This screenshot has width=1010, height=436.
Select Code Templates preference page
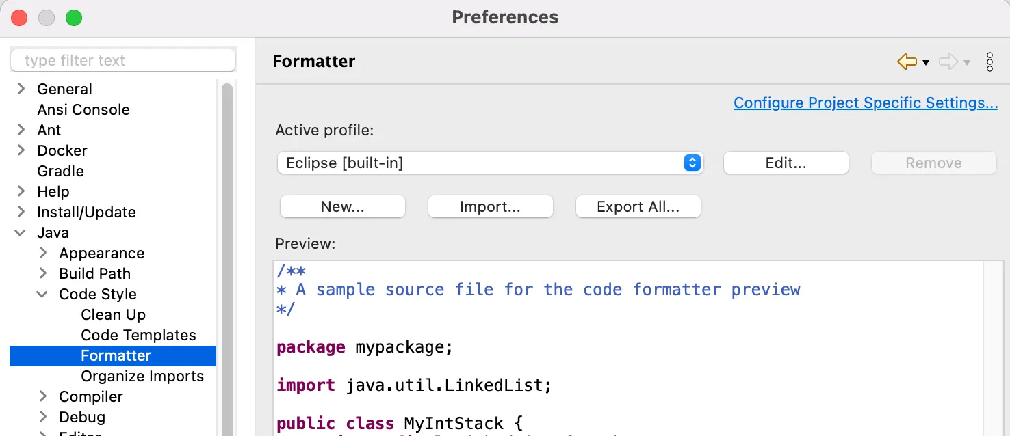click(138, 336)
